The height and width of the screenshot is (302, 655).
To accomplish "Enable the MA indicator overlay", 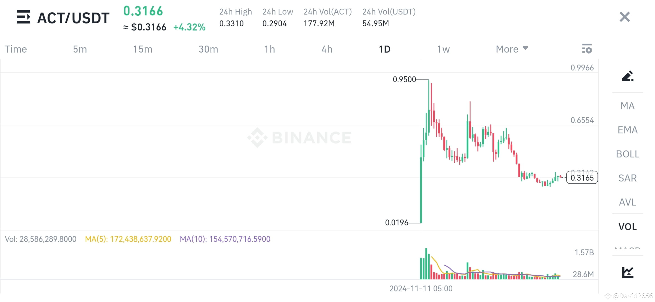I will pyautogui.click(x=628, y=106).
